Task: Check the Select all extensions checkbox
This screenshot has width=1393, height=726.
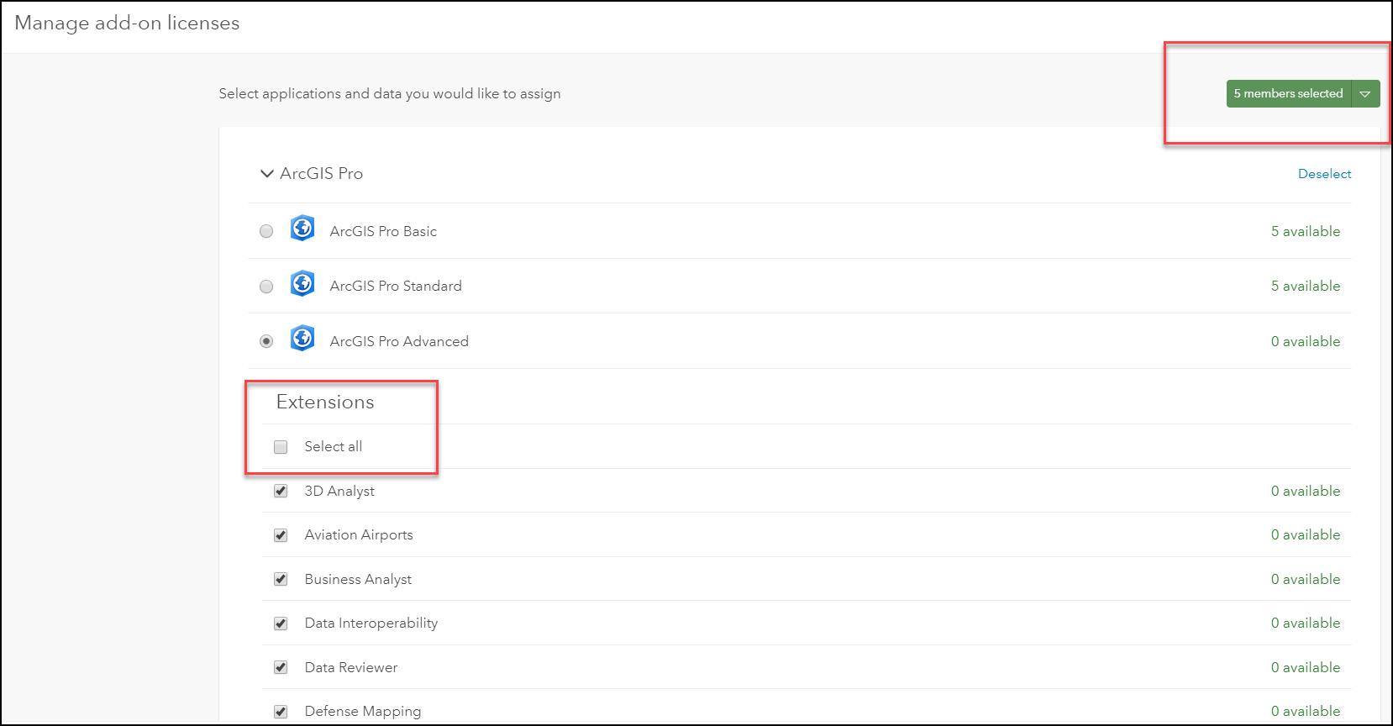Action: (x=281, y=447)
